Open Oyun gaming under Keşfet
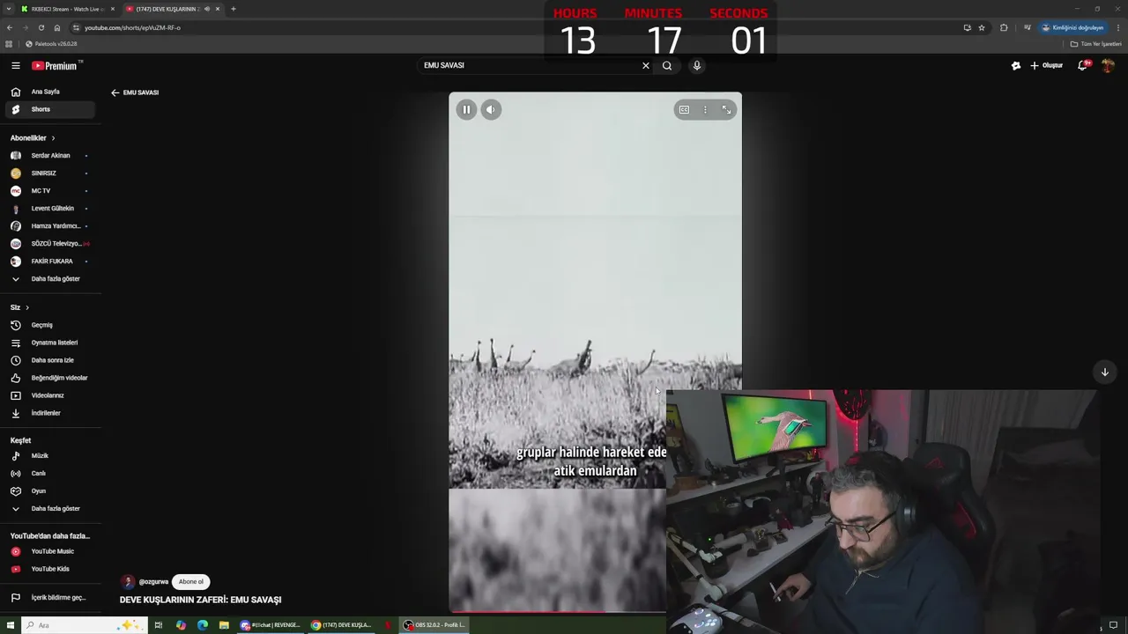 click(51, 491)
